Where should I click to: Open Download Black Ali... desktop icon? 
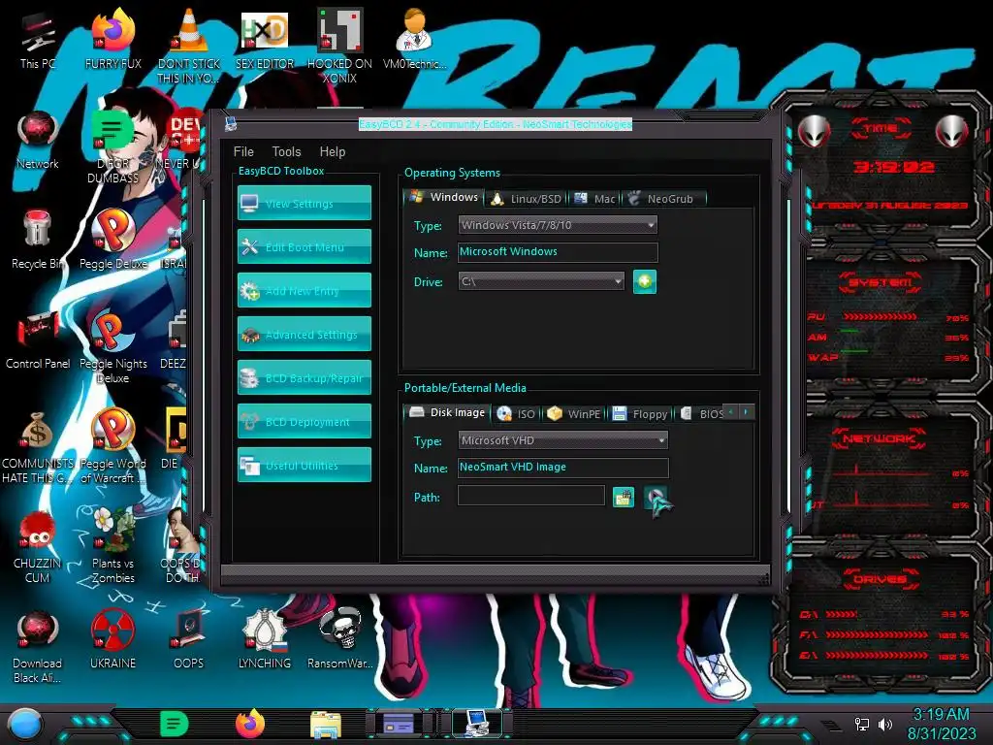[38, 646]
